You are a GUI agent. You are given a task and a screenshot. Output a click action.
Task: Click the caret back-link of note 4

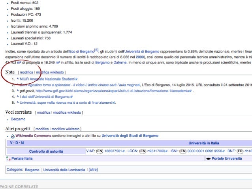tap(18, 97)
